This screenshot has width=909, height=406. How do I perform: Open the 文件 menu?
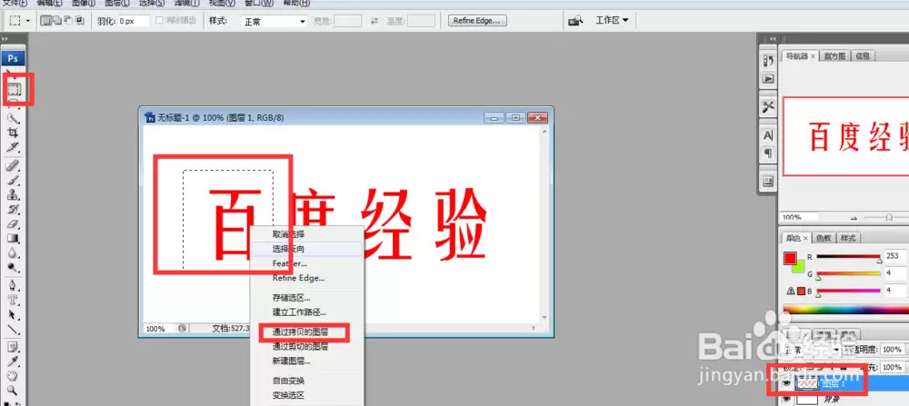coord(15,3)
